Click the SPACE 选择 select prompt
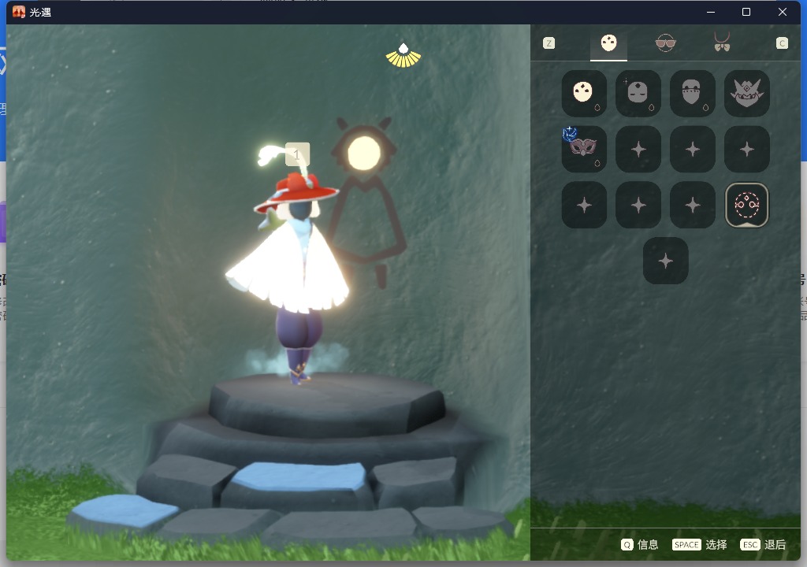This screenshot has width=807, height=567. 700,544
